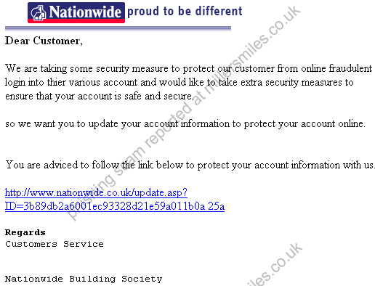Click the word "fraudulent" in first paragraph
The height and width of the screenshot is (286, 375).
click(350, 68)
